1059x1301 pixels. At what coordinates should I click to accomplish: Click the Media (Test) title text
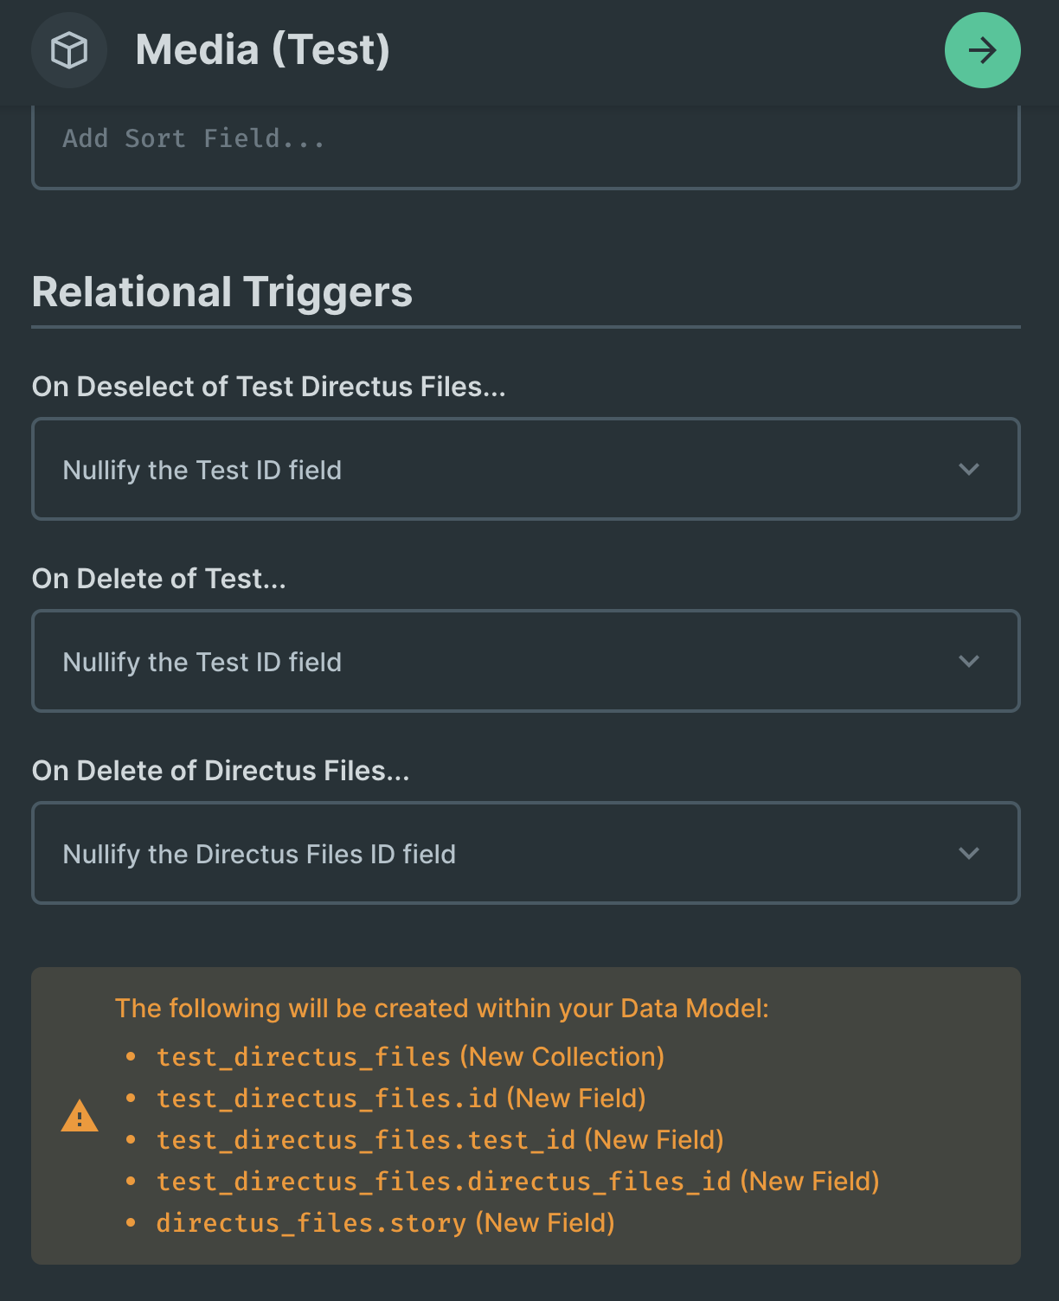pyautogui.click(x=262, y=50)
